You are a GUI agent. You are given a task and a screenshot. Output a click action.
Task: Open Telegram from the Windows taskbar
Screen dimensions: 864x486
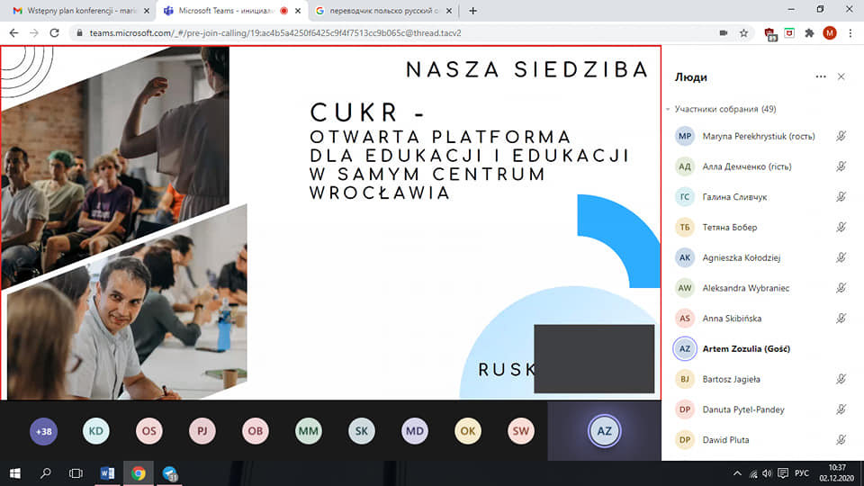(170, 473)
